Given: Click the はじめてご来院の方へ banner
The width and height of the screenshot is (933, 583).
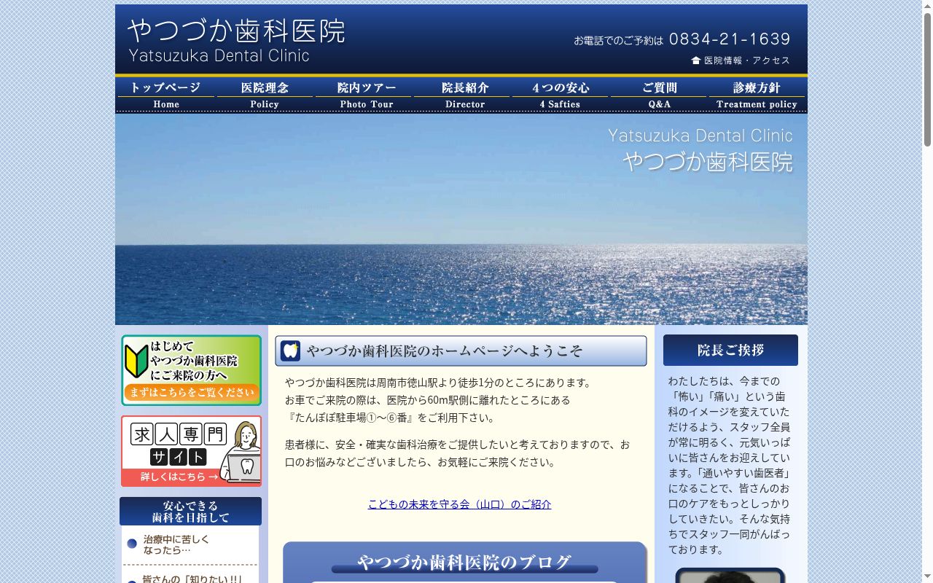Looking at the screenshot, I should point(191,370).
